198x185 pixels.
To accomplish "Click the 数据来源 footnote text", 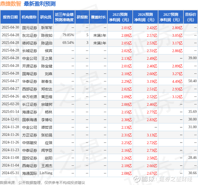I will [42, 183].
